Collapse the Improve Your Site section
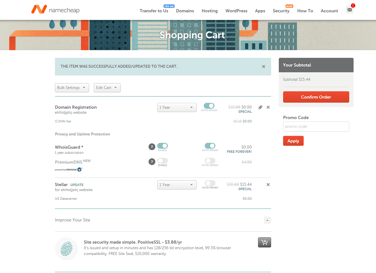376x273 pixels. tap(267, 220)
